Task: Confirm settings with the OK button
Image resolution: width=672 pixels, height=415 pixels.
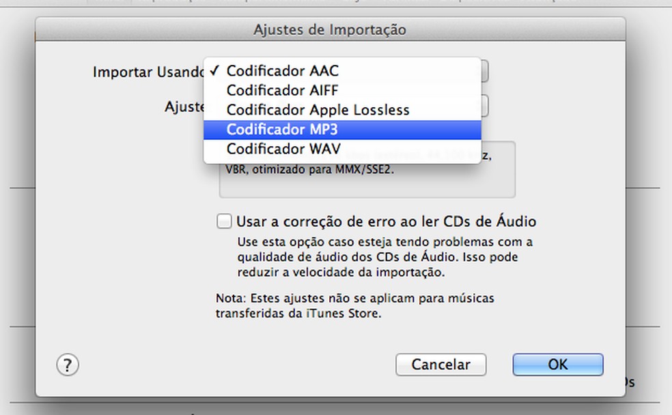Action: pos(557,364)
